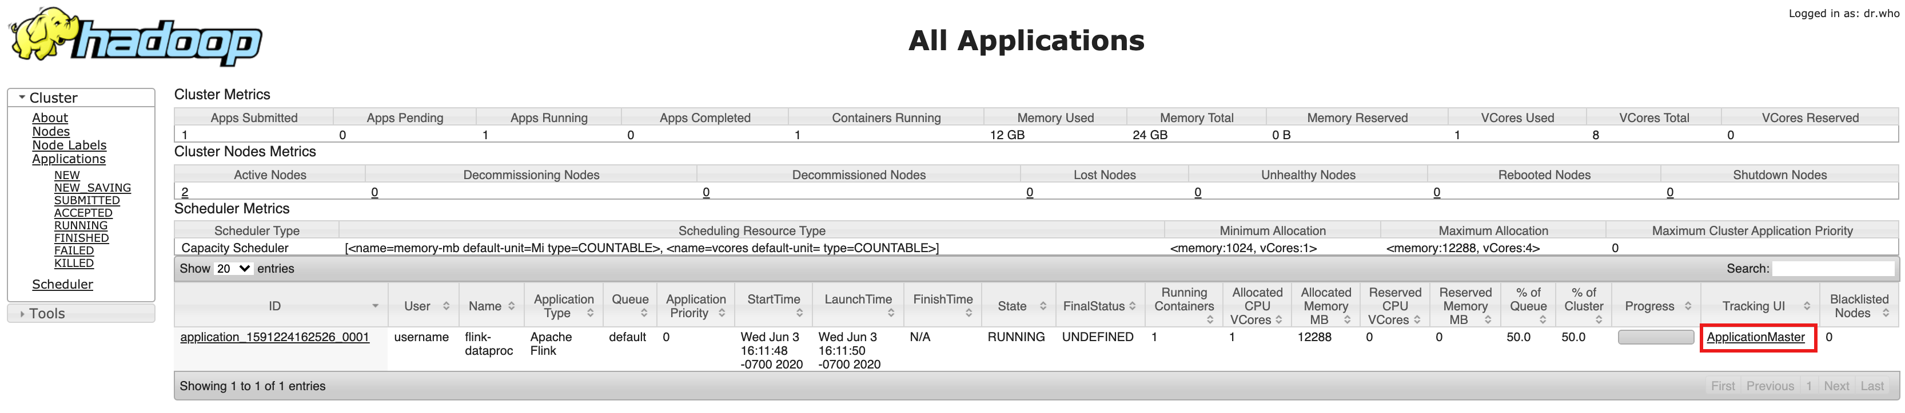This screenshot has height=413, width=1905.
Task: Open the Node Labels page
Action: (69, 145)
